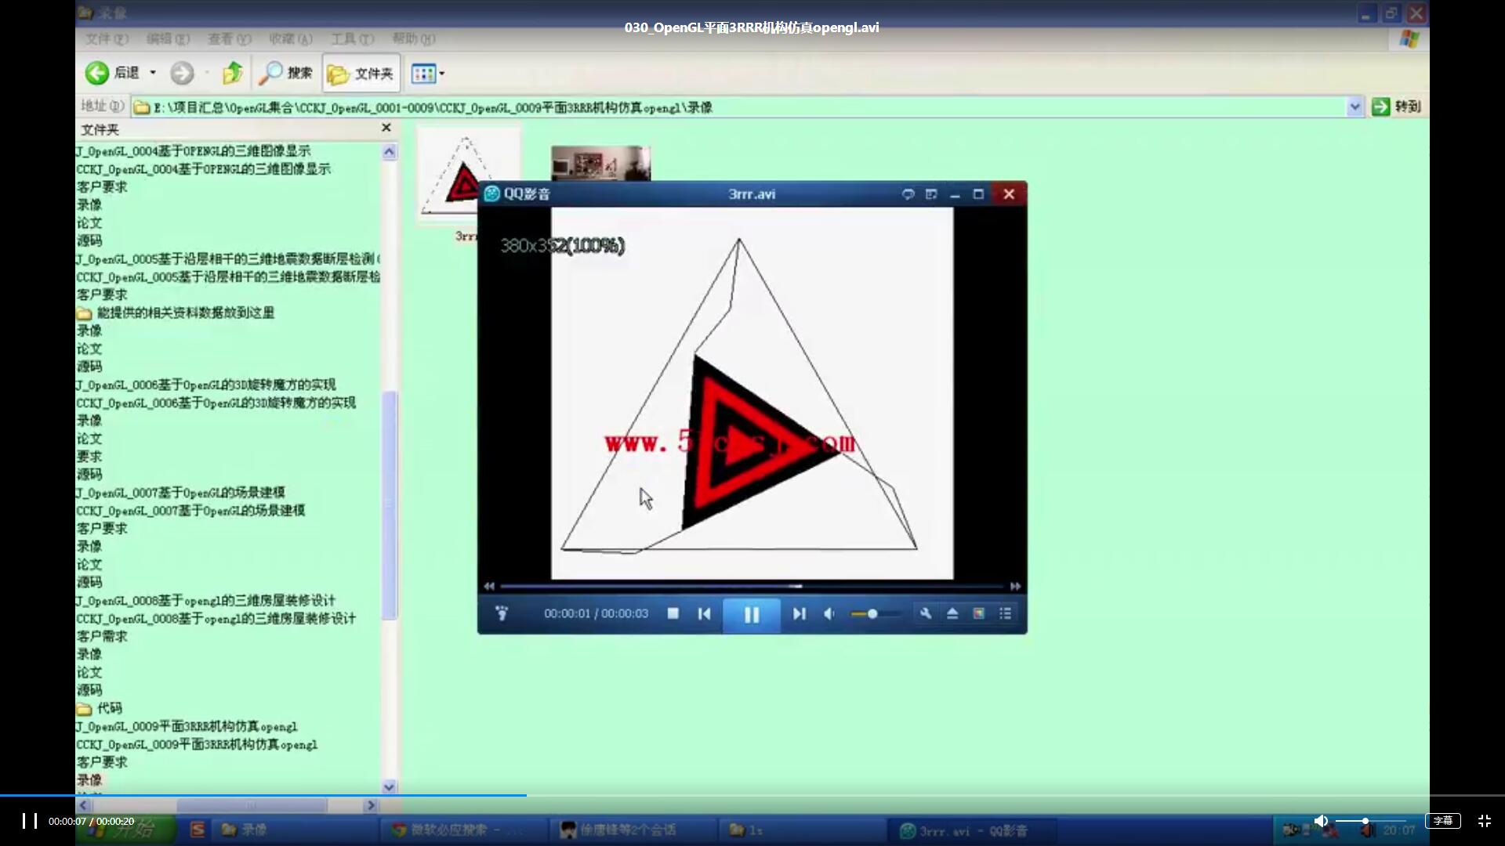Screen dimensions: 1505x846
Task: Seek on the QQ影音 progress bar
Action: coord(752,586)
